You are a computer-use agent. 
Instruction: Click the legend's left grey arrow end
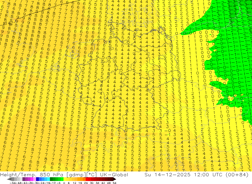(9, 179)
